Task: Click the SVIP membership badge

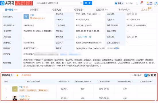Action: coord(150,3)
